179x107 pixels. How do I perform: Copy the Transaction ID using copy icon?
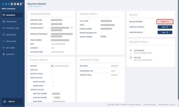coord(72,28)
